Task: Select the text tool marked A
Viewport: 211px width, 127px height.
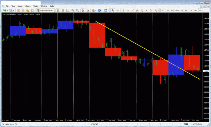Action: [x=147, y=10]
